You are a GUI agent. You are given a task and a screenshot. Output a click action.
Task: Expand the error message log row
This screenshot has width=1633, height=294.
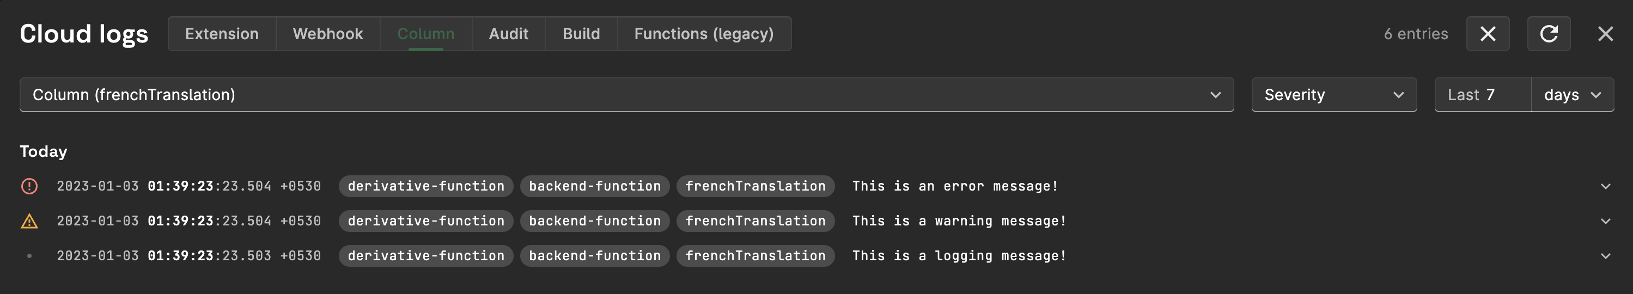[1605, 186]
